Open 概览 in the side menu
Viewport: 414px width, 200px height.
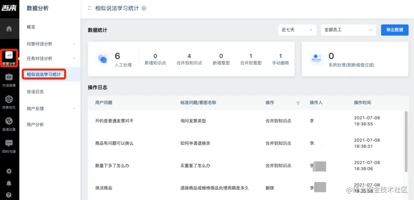pos(31,27)
